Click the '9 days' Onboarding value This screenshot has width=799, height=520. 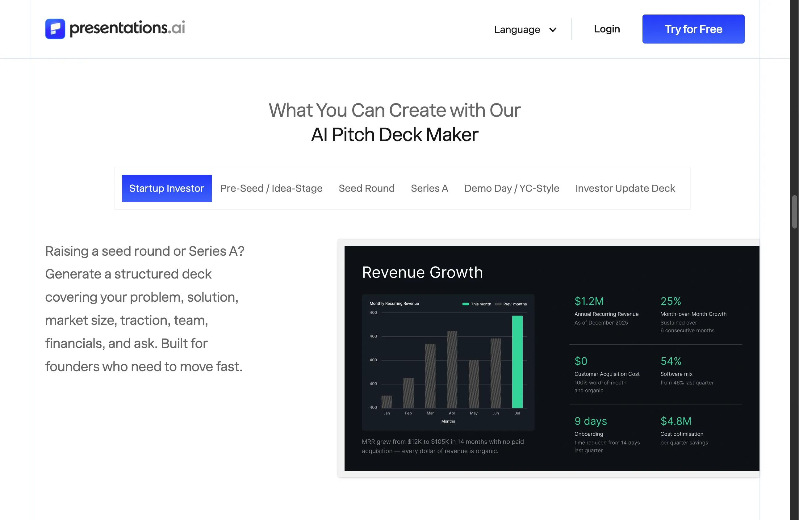point(590,421)
